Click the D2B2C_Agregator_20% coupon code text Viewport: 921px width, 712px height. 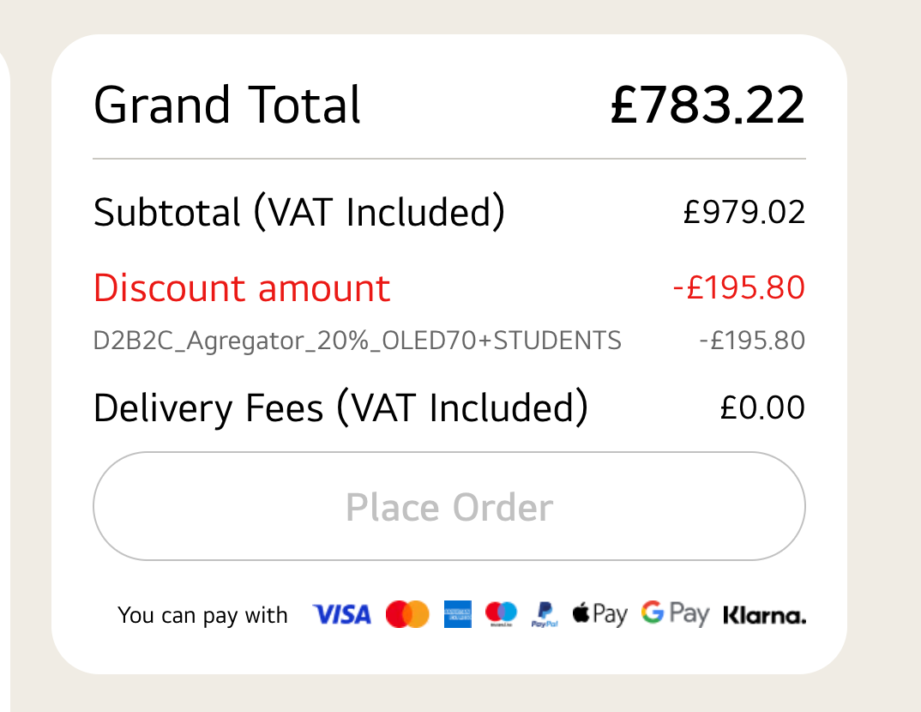pyautogui.click(x=357, y=341)
